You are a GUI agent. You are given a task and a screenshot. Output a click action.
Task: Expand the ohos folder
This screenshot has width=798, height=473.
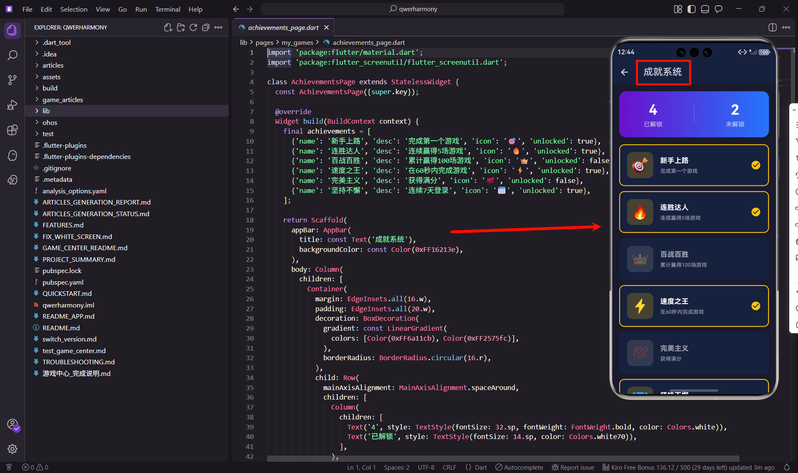[x=49, y=122]
